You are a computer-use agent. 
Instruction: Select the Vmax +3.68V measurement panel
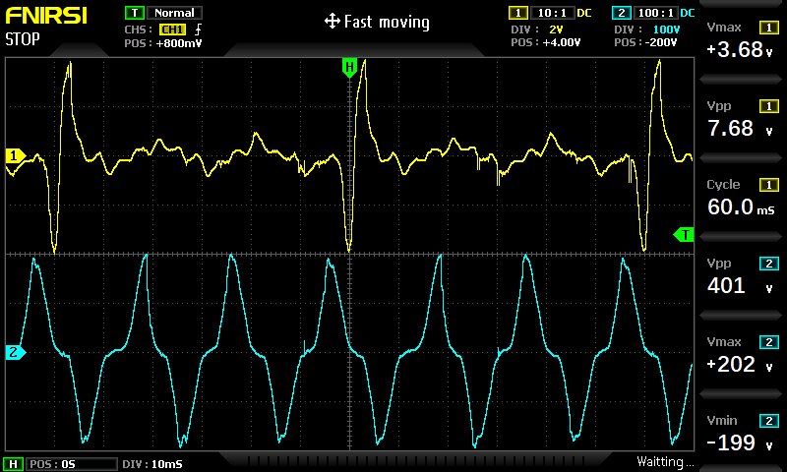point(742,39)
